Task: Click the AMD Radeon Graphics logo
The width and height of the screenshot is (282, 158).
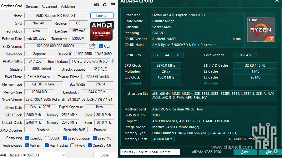Action: (102, 31)
